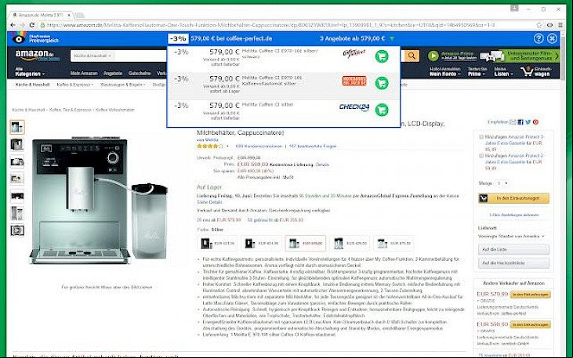This screenshot has height=358, width=573.
Task: Open the Mein Konto dropdown
Action: 444,71
